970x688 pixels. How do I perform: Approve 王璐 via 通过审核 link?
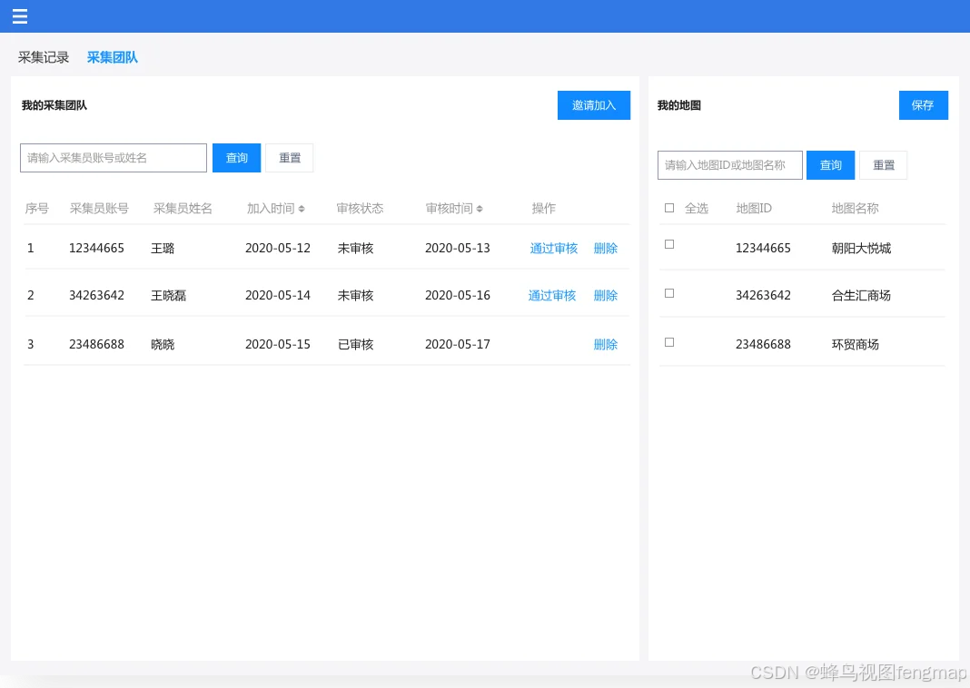(554, 248)
